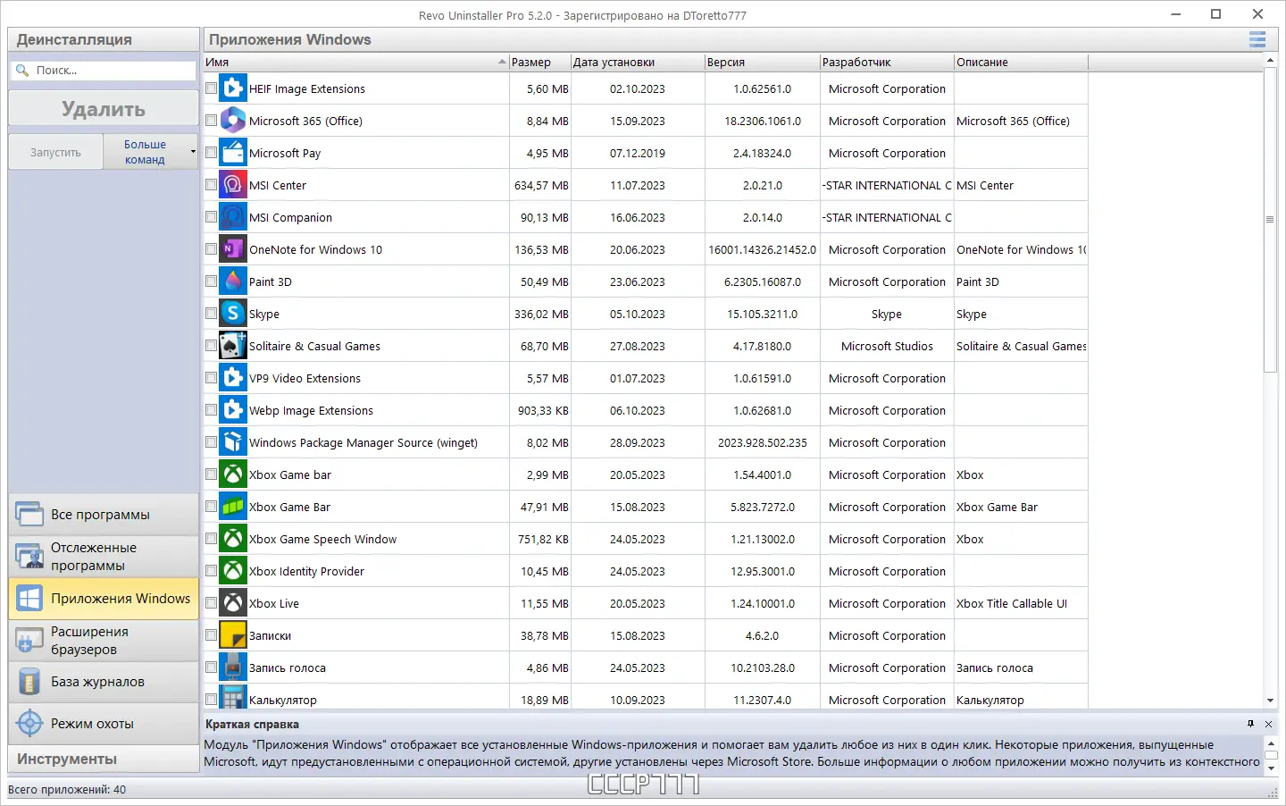The width and height of the screenshot is (1286, 806).
Task: Select the Microsoft Pay checkbox
Action: [211, 153]
